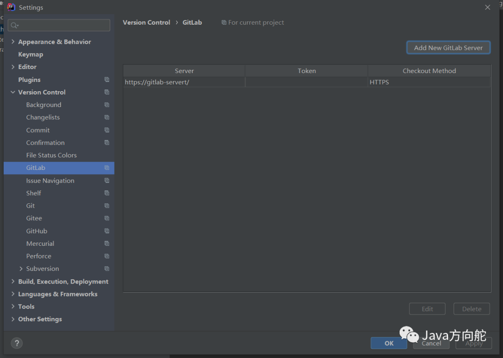This screenshot has height=358, width=503.
Task: Click the HTTPS checkout method cell
Action: click(x=429, y=82)
